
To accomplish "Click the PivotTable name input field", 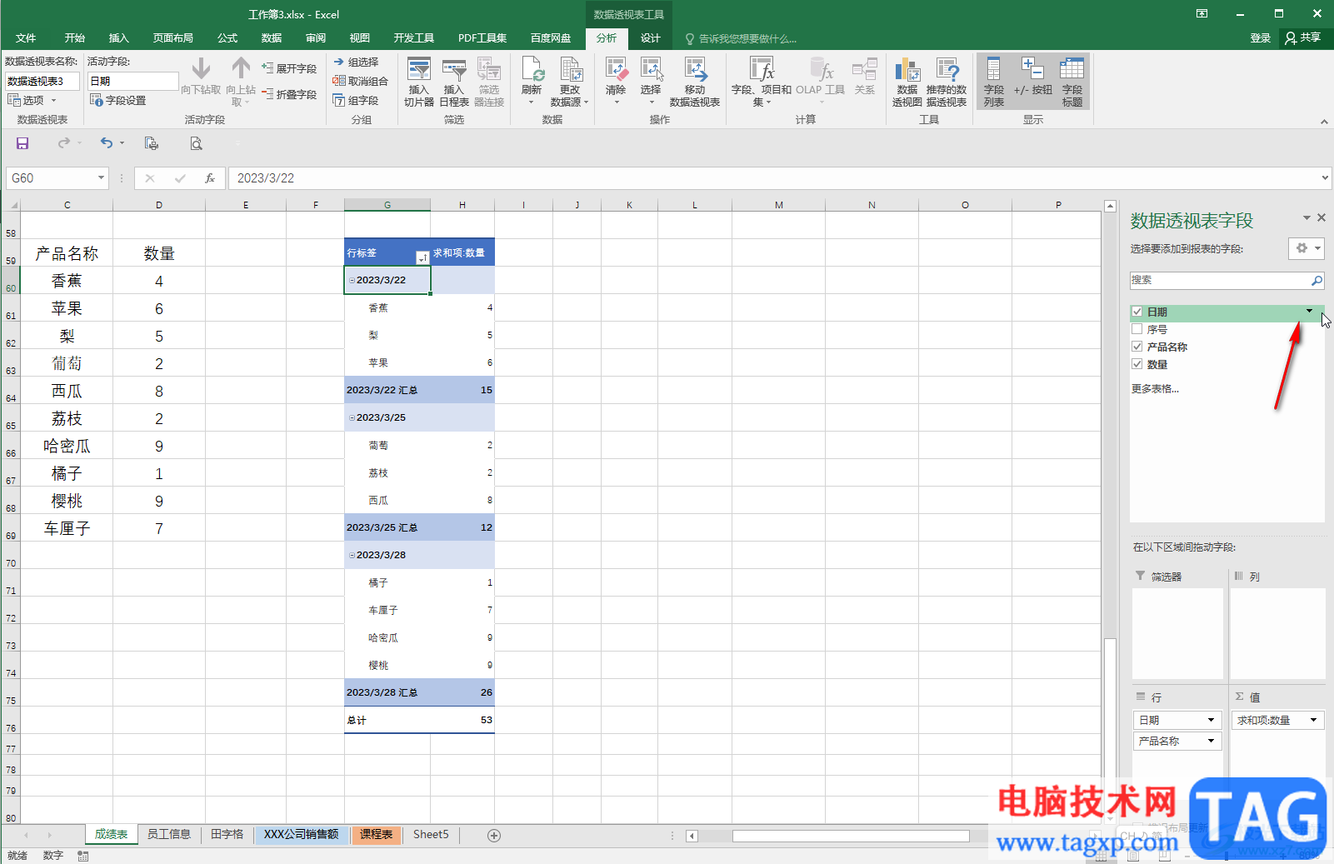I will click(x=42, y=81).
